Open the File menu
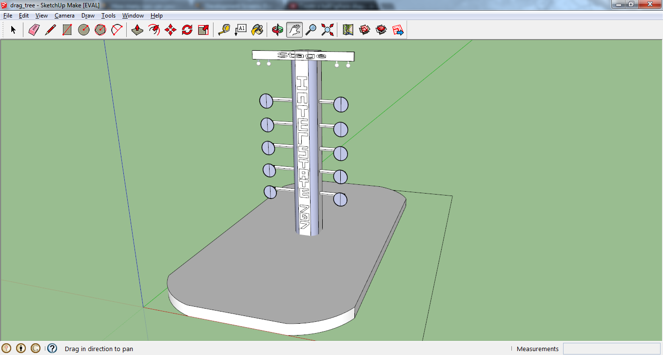The image size is (663, 355). tap(8, 16)
